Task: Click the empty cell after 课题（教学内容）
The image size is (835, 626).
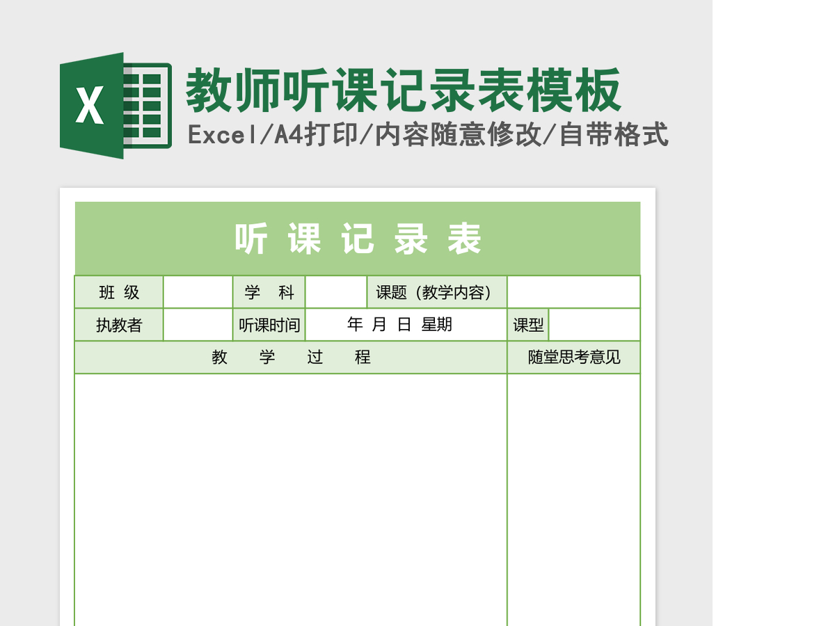Action: click(x=574, y=292)
